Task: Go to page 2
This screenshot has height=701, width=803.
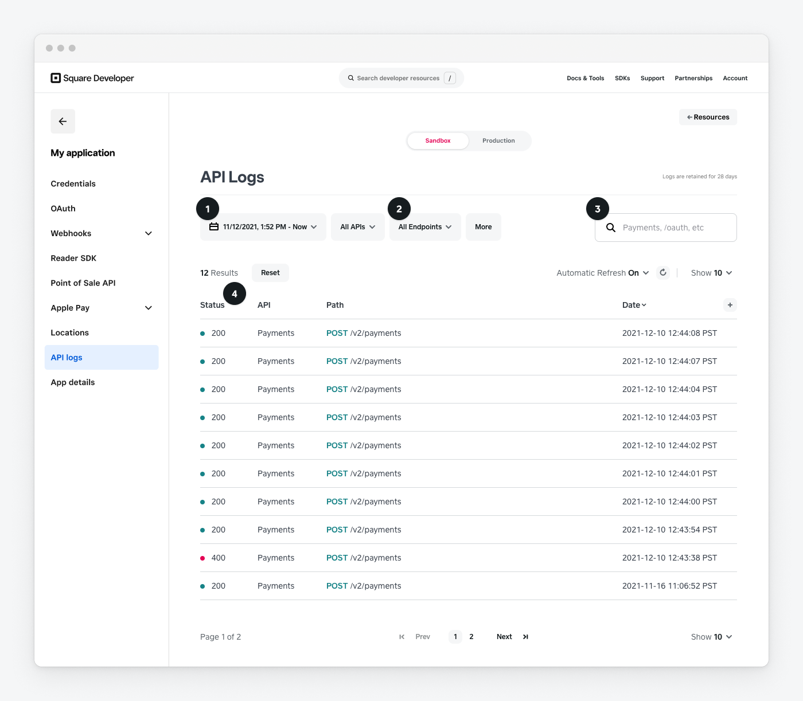Action: click(x=471, y=637)
